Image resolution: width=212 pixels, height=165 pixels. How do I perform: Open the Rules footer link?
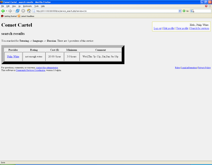click(178, 67)
